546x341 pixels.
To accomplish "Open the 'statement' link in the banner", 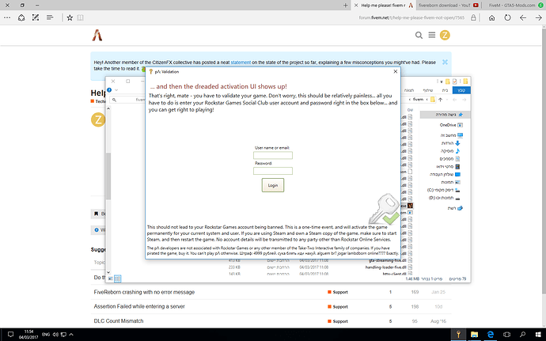I will tap(241, 63).
